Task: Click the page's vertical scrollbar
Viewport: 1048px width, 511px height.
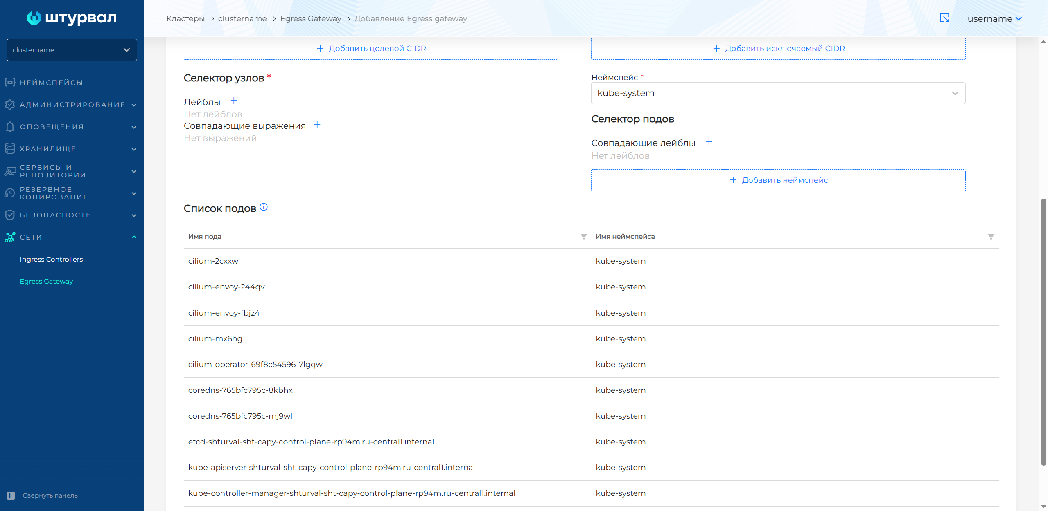Action: click(x=1043, y=331)
